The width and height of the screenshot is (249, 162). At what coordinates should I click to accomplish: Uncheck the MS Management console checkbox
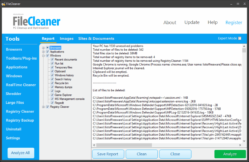pos(52,99)
